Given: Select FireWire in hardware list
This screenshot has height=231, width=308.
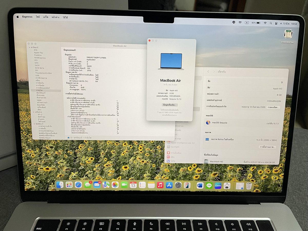Looking at the screenshot, I should click(38, 55).
